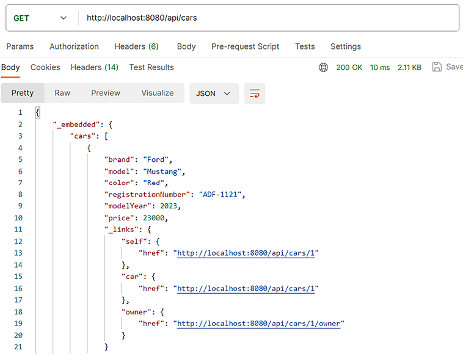Select the request Body tab
The height and width of the screenshot is (356, 463).
tap(186, 46)
